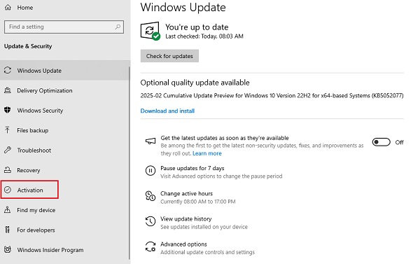Select Windows Update in the sidebar

pyautogui.click(x=64, y=71)
